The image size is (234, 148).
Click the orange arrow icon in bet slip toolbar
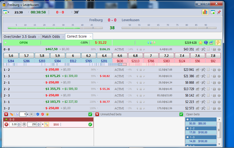coord(12,114)
